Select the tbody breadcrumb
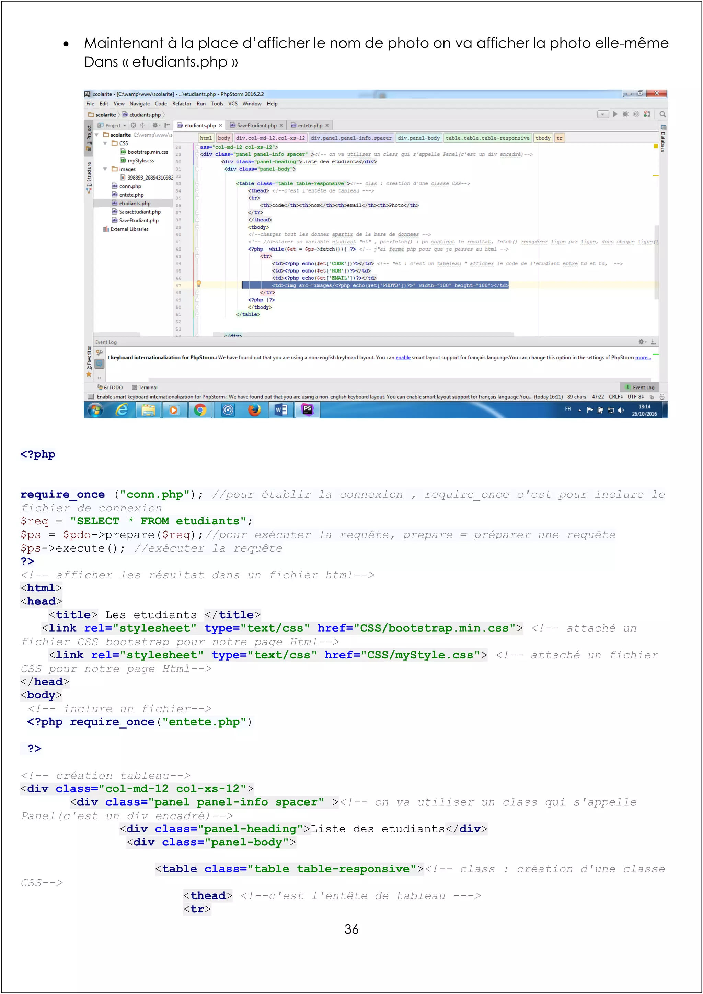 click(543, 138)
